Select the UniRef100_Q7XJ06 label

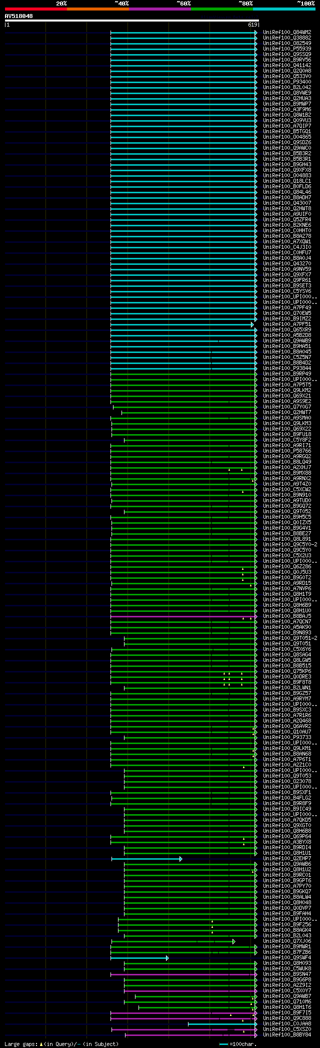pyautogui.click(x=287, y=941)
